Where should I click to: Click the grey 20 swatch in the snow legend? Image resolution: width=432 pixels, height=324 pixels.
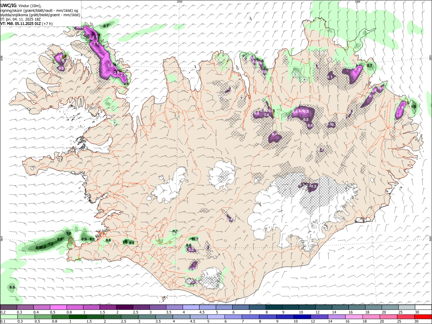[390, 307]
